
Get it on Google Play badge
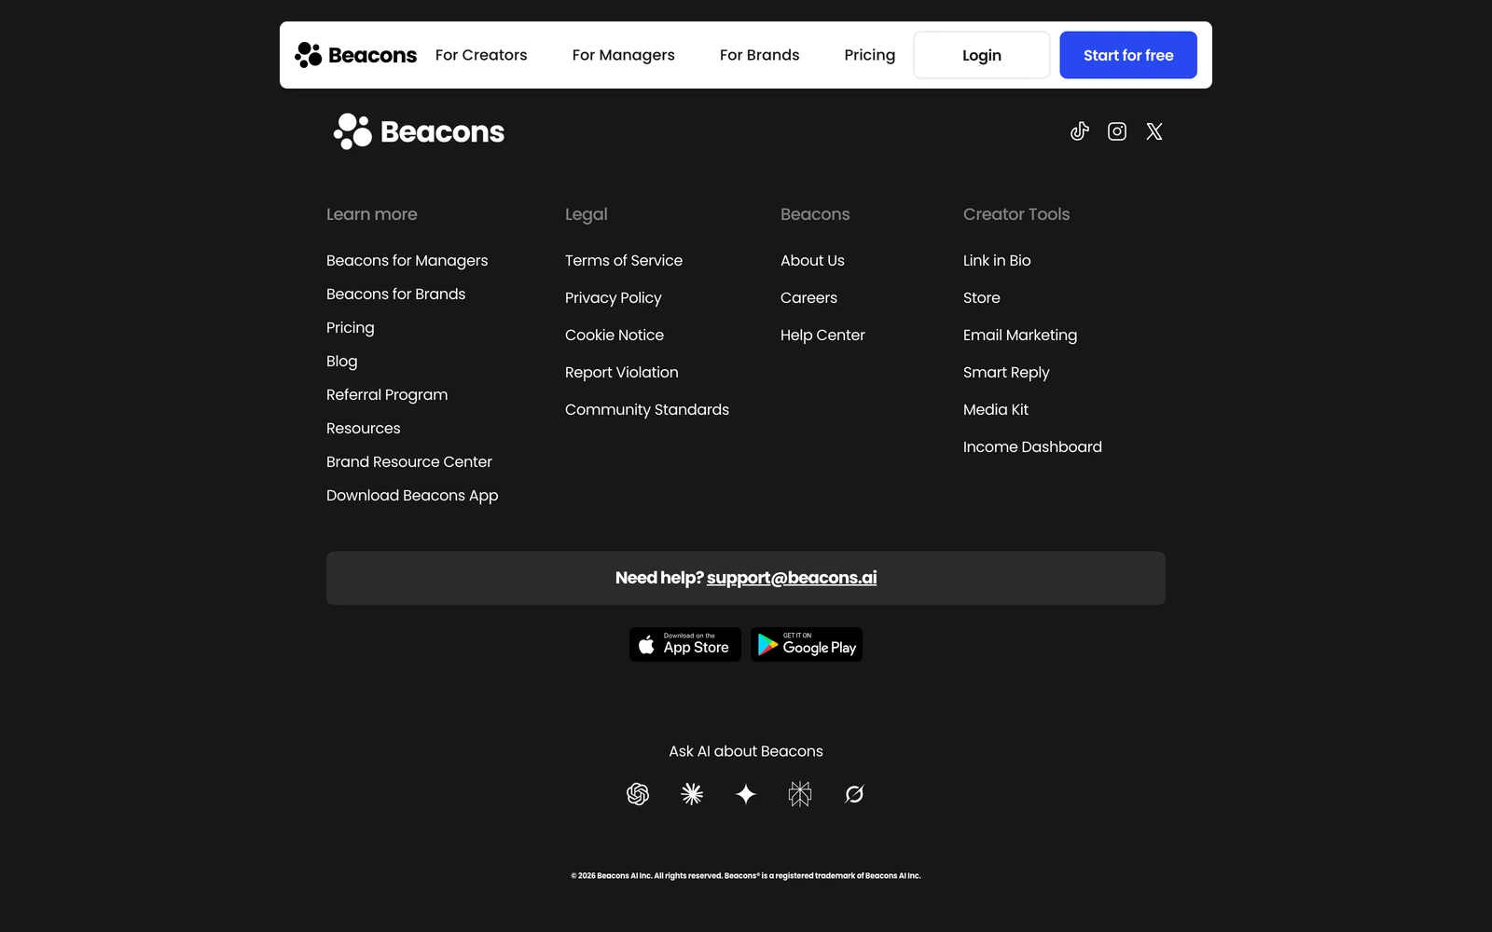coord(807,644)
